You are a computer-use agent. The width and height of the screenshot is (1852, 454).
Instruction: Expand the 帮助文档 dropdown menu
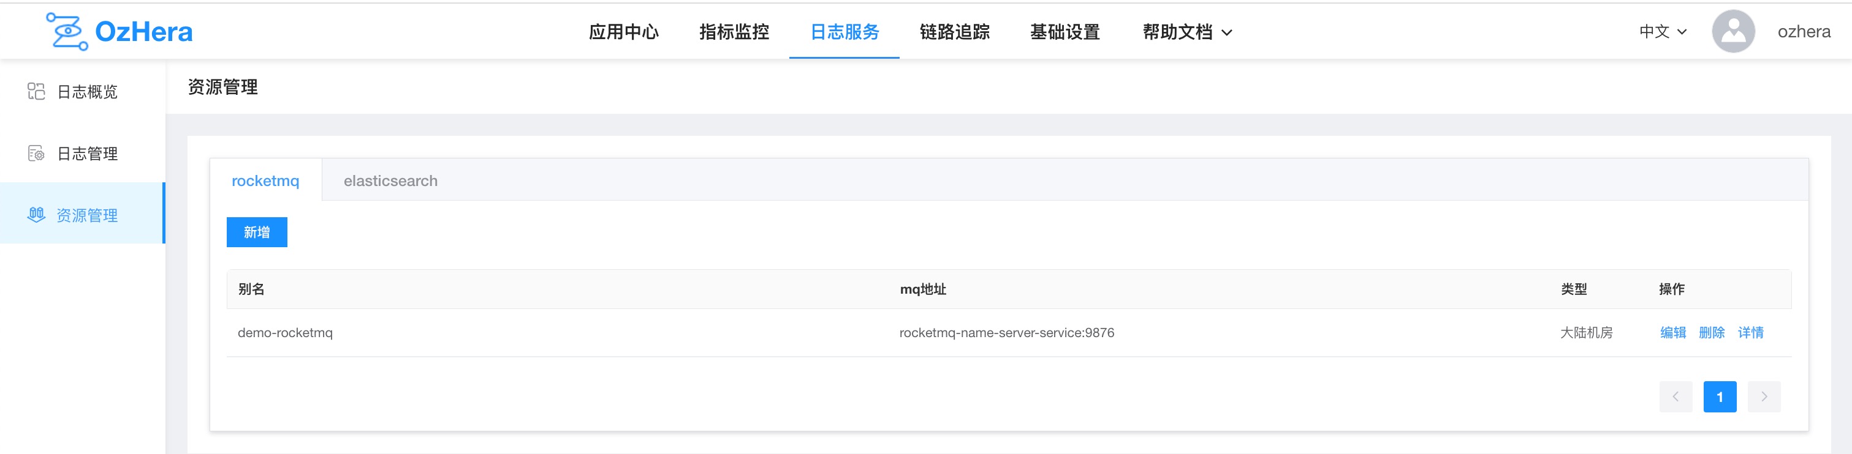click(x=1187, y=32)
